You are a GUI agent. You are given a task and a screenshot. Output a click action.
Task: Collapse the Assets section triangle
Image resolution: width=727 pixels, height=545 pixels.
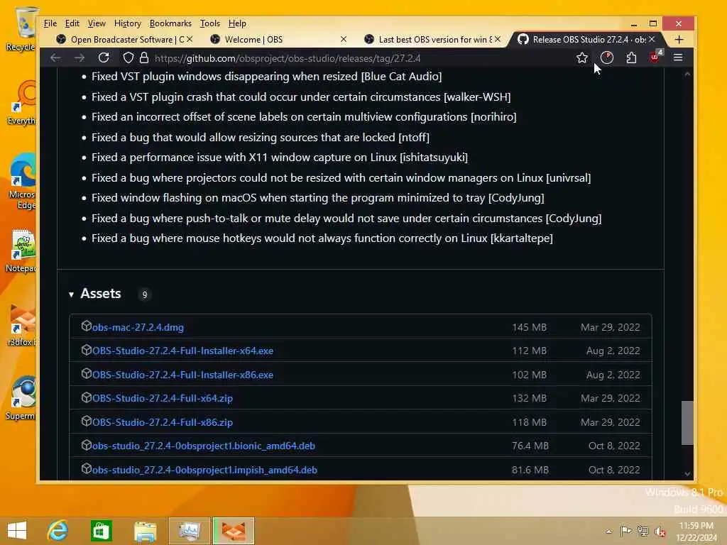(x=71, y=294)
